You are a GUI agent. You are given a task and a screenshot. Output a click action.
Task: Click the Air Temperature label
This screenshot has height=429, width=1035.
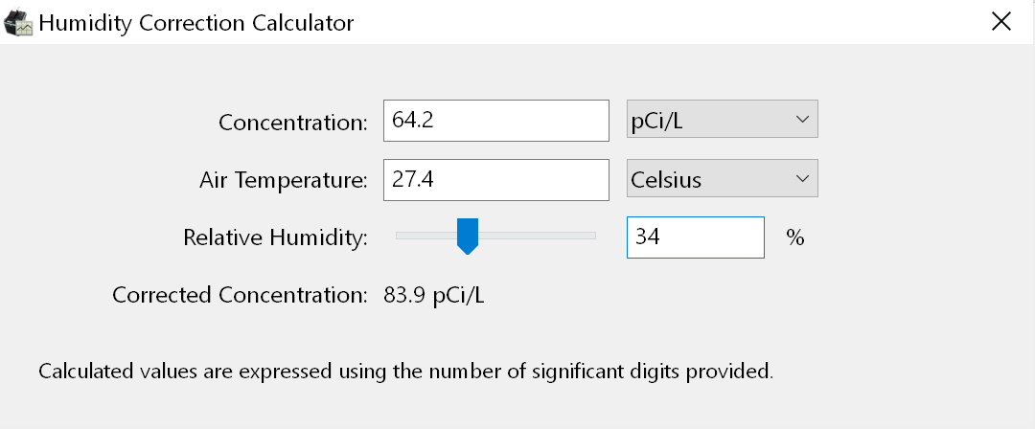(284, 180)
